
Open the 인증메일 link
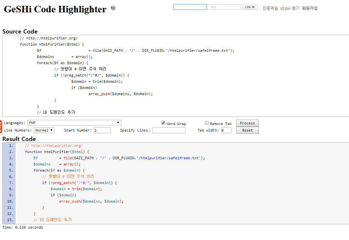pos(270,8)
